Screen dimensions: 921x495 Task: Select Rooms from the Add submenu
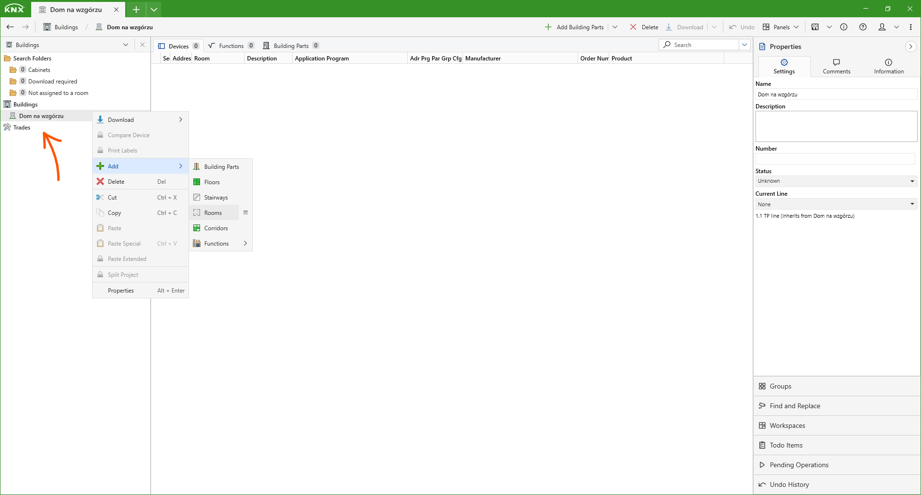coord(213,213)
